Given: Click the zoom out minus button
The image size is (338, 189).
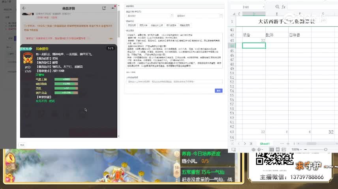Looking at the screenshot, I should [x=306, y=150].
